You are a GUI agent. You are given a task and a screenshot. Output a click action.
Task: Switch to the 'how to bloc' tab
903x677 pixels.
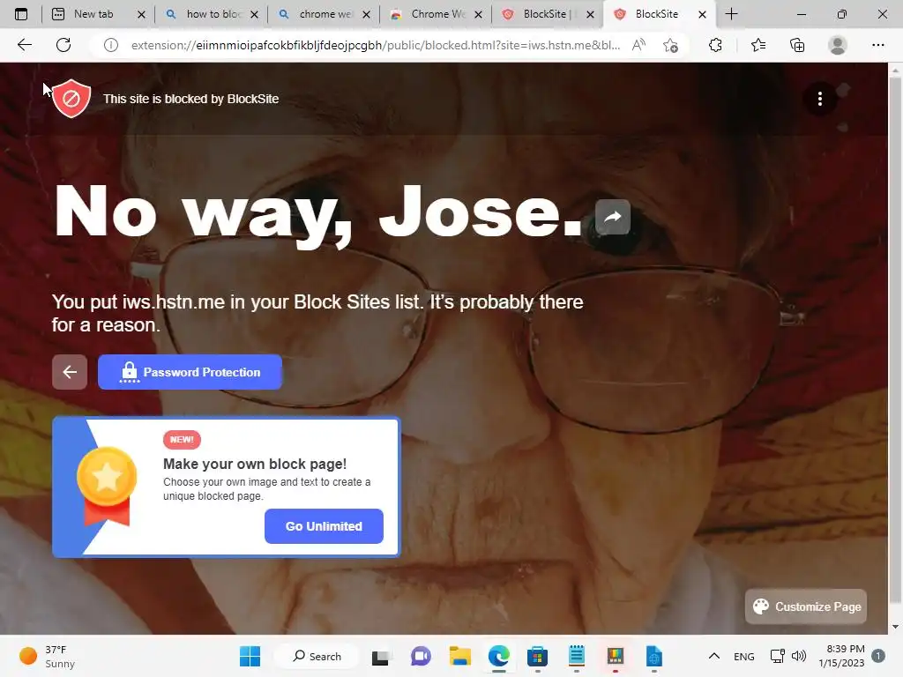(x=213, y=14)
